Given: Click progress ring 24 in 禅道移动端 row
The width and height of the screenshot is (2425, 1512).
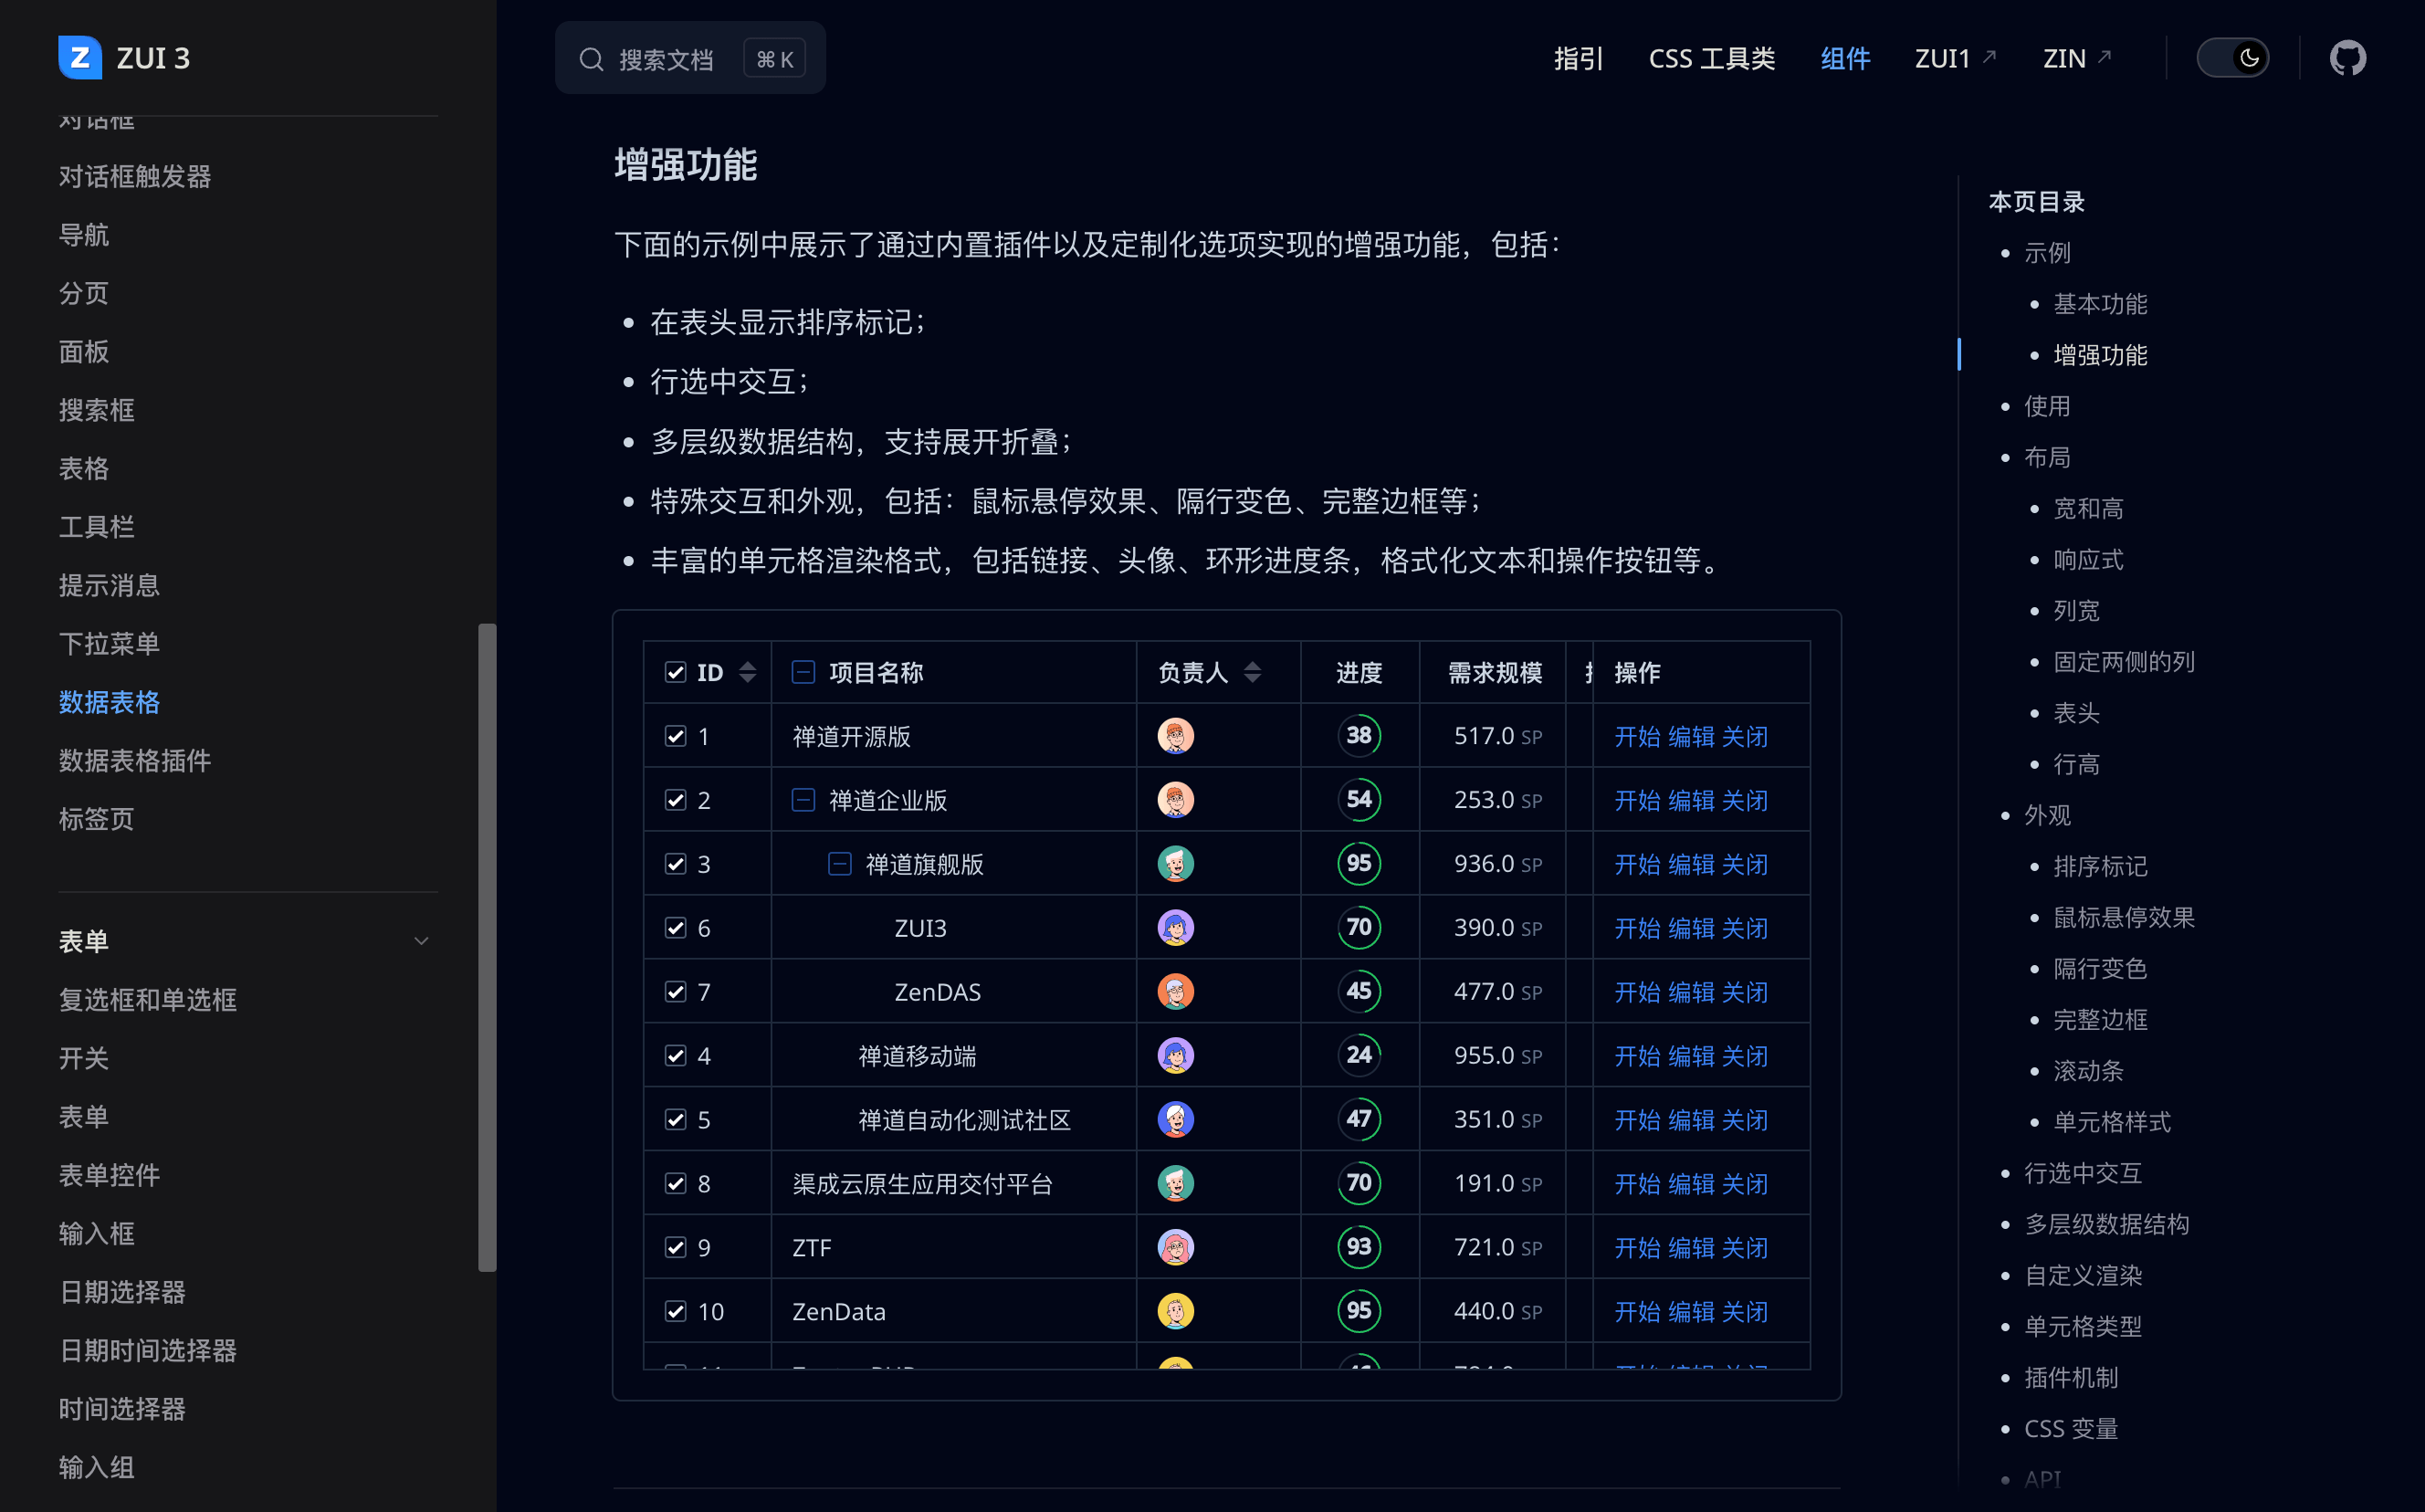Looking at the screenshot, I should 1358,1056.
